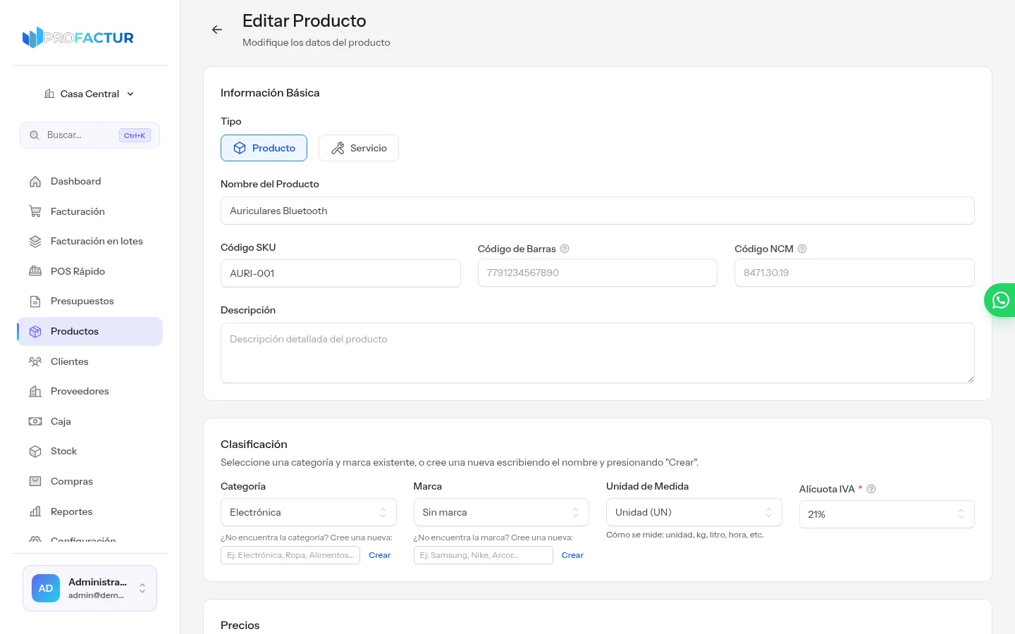This screenshot has height=634, width=1015.
Task: Click the PROFACTUR logo
Action: coord(78,37)
